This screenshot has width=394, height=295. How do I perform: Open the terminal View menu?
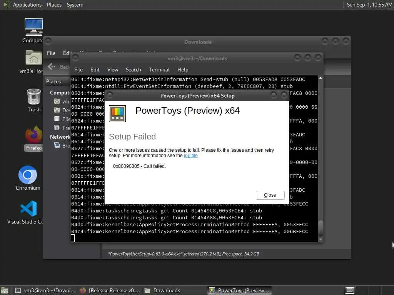[x=113, y=70]
